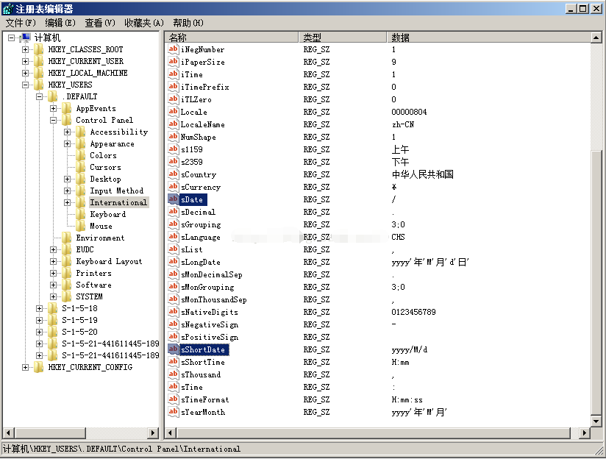The width and height of the screenshot is (606, 459).
Task: Click the tree pane horizontal scrollbar thumb
Action: coord(49,433)
